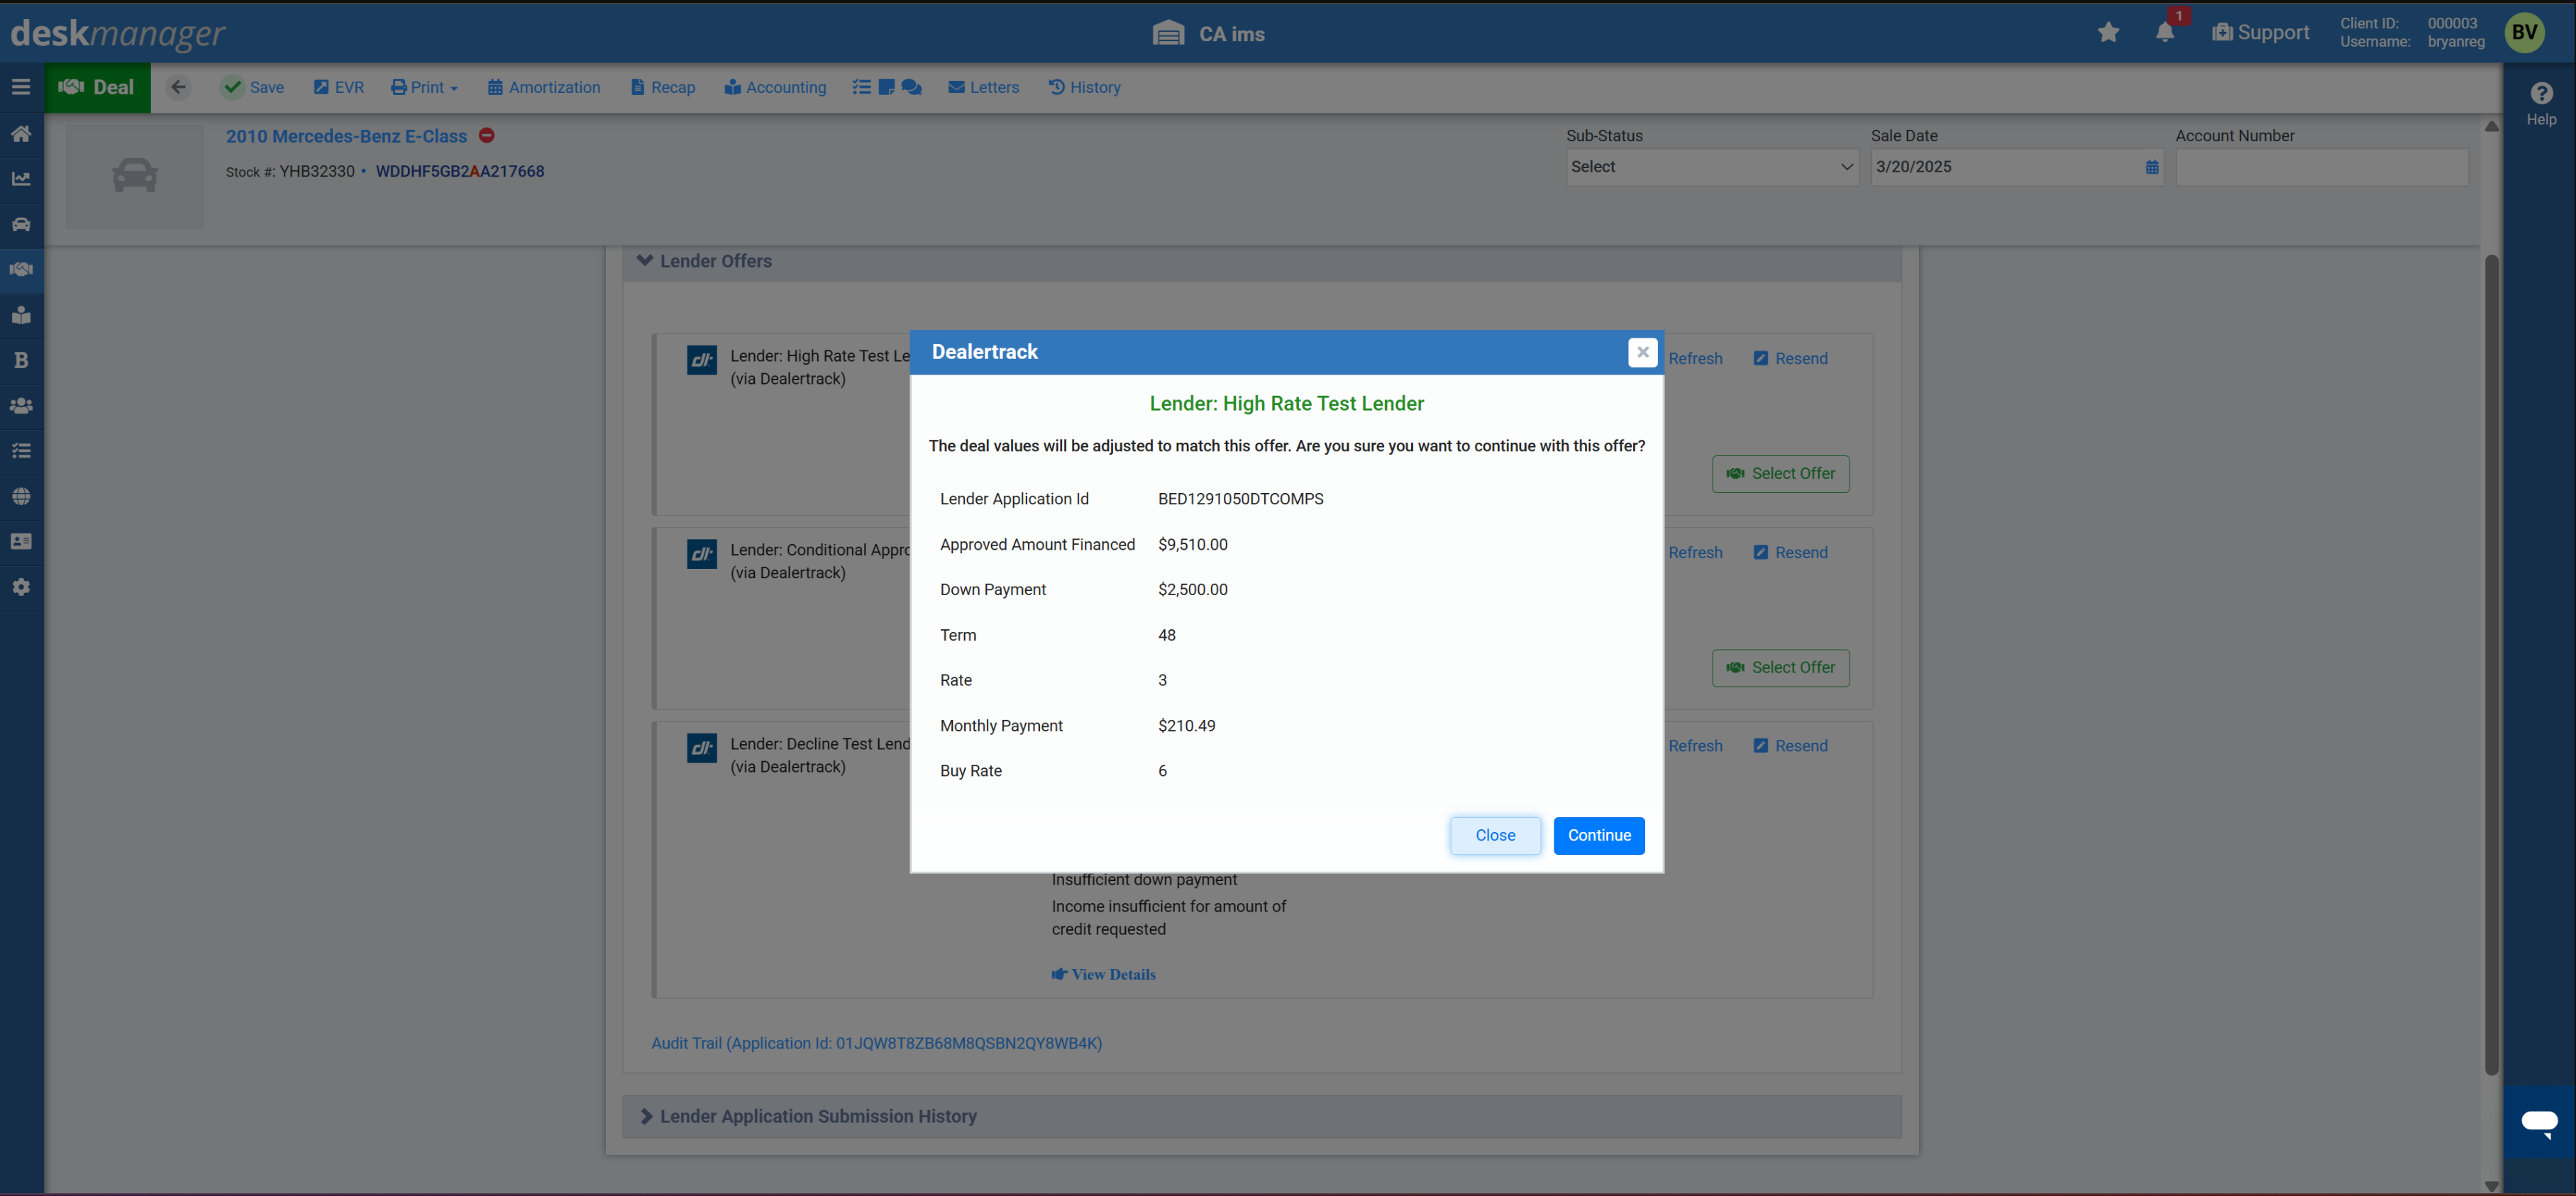The image size is (2576, 1196).
Task: Open Accounting from the toolbar
Action: coord(776,87)
